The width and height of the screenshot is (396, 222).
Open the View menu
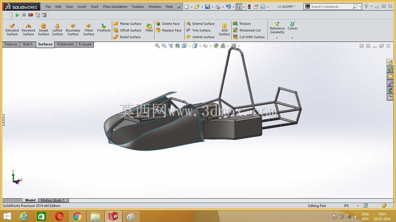(69, 7)
